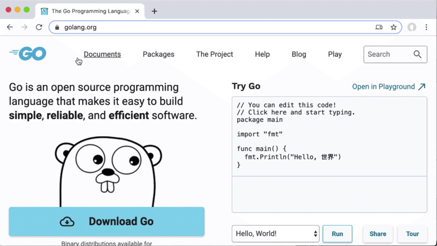The width and height of the screenshot is (437, 246).
Task: Click the forward navigation arrow
Action: coord(25,27)
